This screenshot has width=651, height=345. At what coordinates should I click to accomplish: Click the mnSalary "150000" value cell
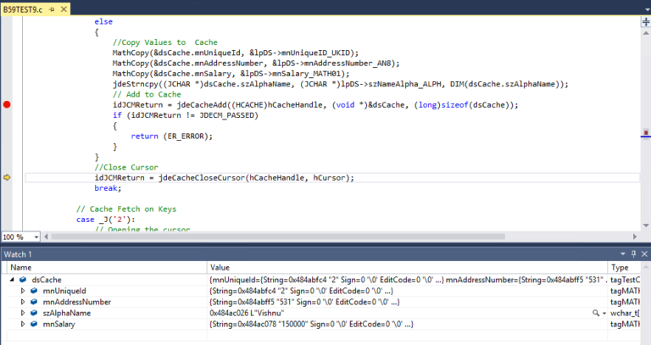click(x=311, y=325)
